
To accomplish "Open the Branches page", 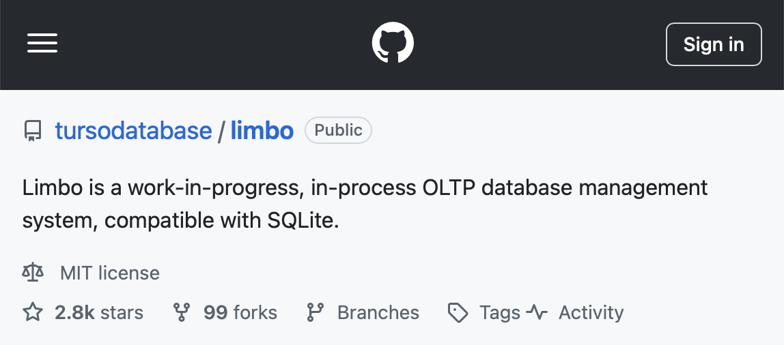I will coord(378,312).
